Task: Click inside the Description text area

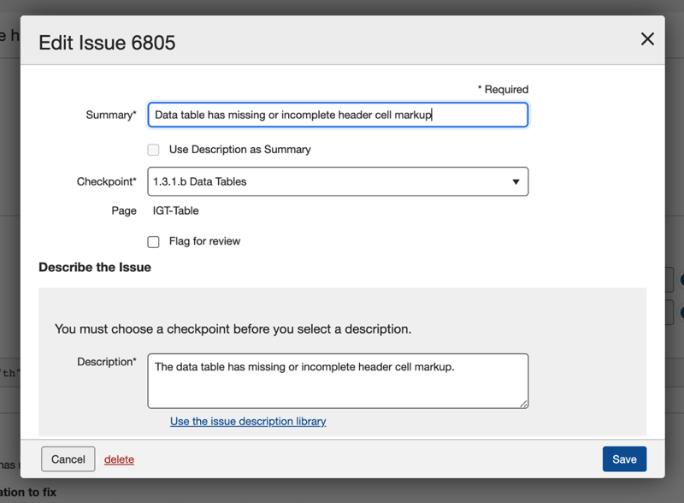Action: click(x=338, y=381)
